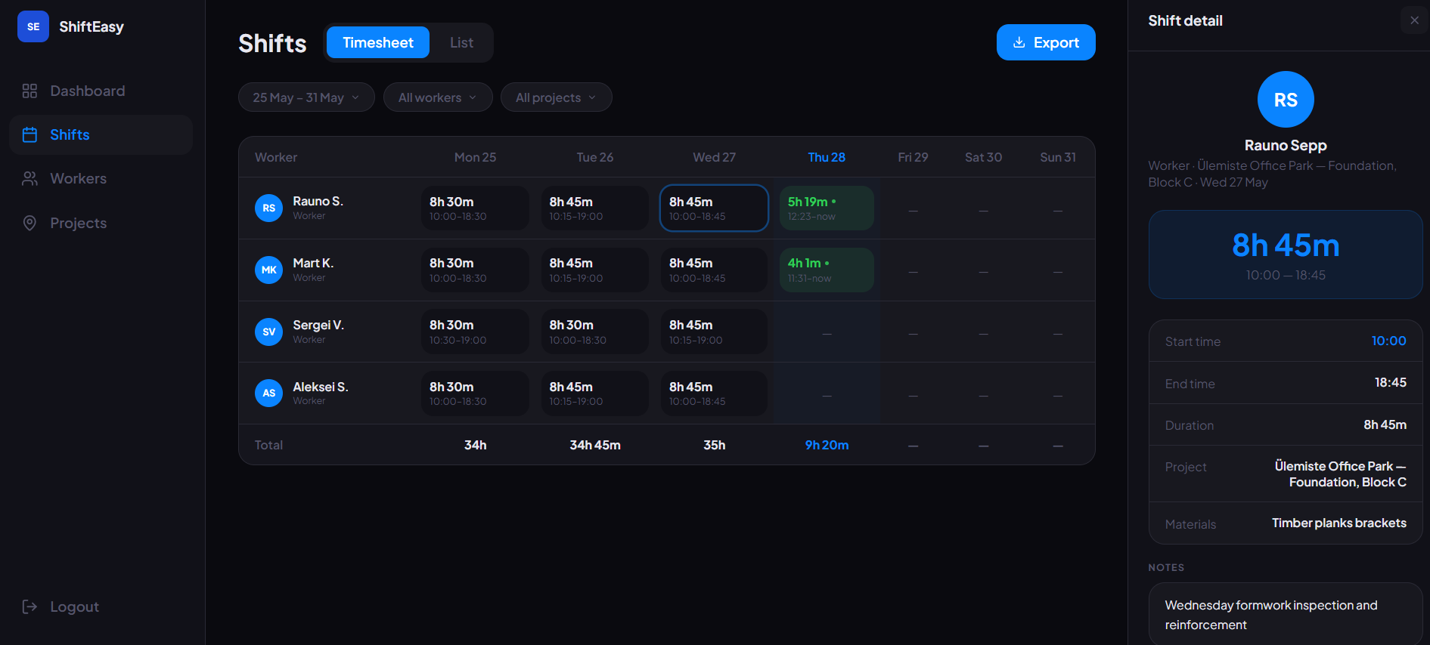Click large RS avatar in Shift detail
The height and width of the screenshot is (645, 1430).
tap(1286, 100)
